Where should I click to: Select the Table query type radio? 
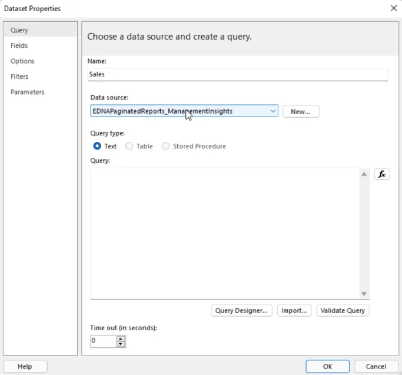(129, 146)
